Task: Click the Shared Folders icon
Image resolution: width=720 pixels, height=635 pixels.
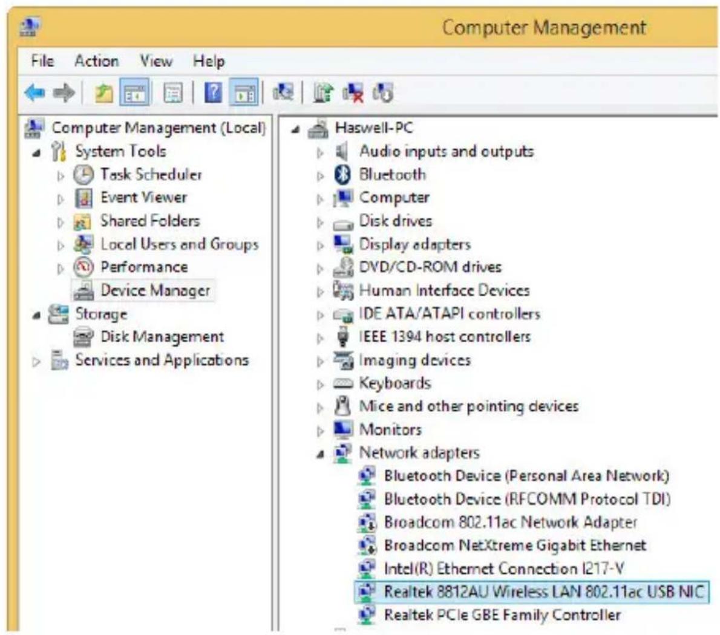Action: pos(83,222)
